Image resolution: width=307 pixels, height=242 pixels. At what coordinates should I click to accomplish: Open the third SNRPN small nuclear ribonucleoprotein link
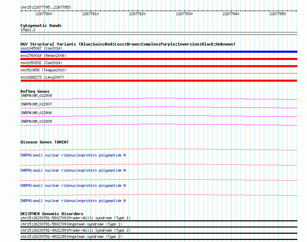[x=73, y=186]
